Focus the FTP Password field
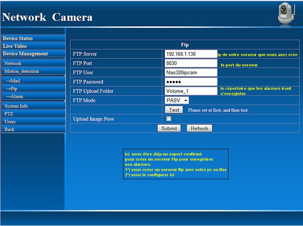Screen dimensions: 303x226 [x=191, y=82]
